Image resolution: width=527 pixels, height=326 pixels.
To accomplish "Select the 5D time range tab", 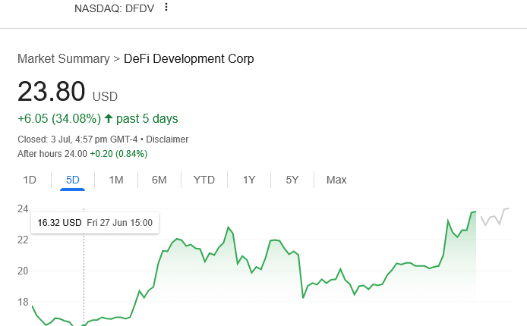I will pyautogui.click(x=73, y=180).
